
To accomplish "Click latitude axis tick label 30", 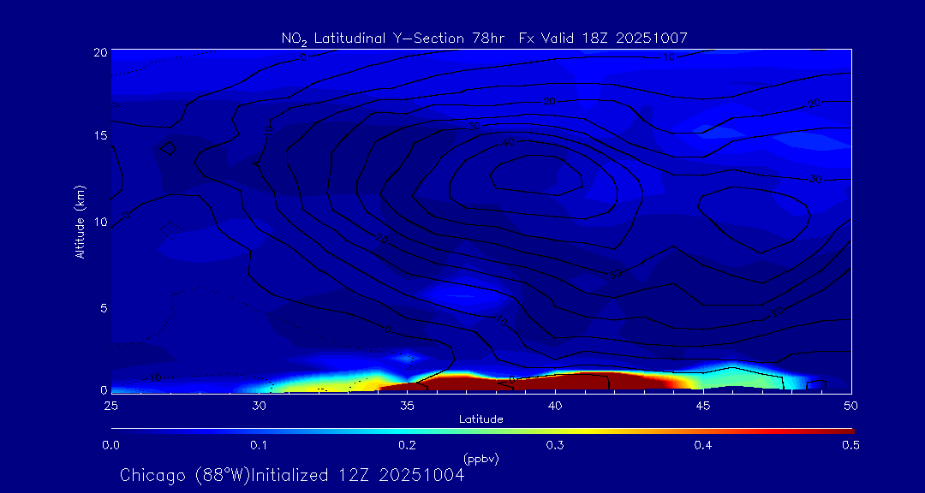I will pyautogui.click(x=259, y=406).
